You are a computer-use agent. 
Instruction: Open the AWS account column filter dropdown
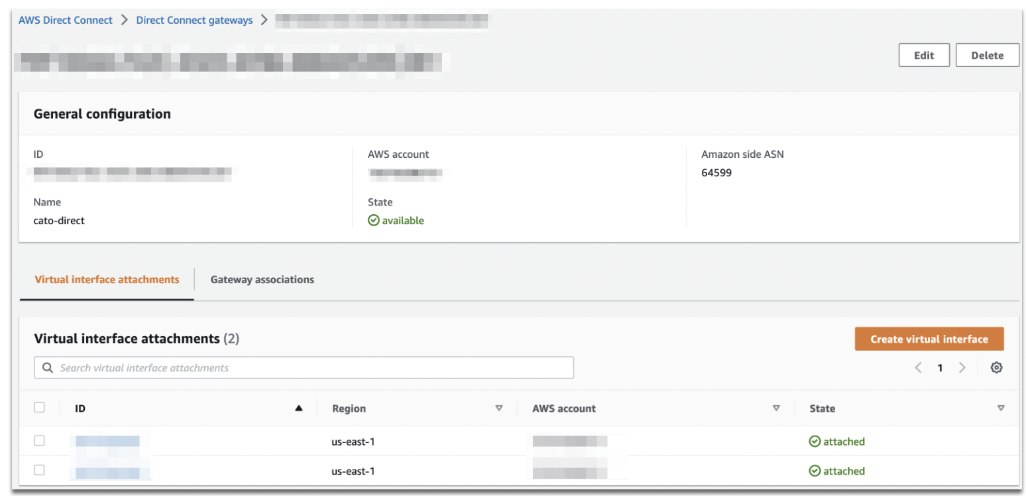(x=776, y=408)
